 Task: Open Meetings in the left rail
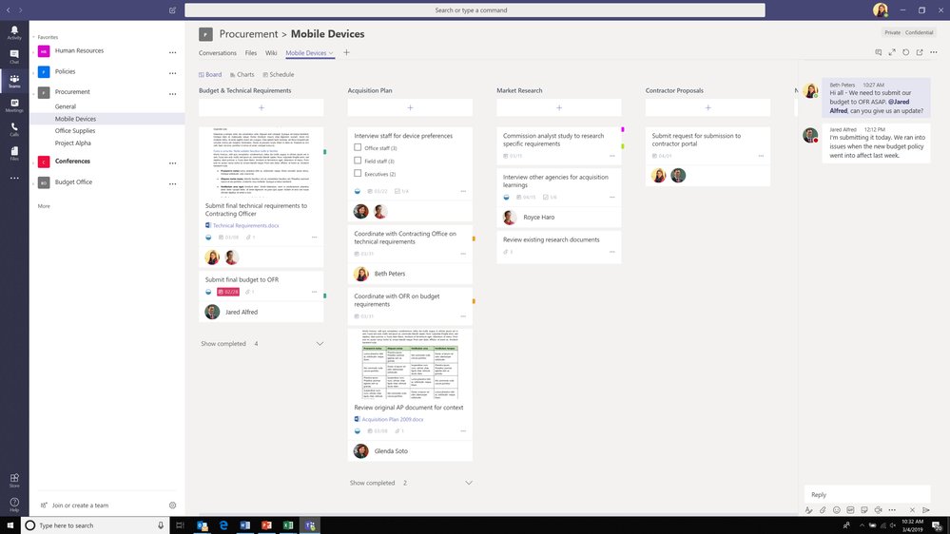tap(14, 105)
